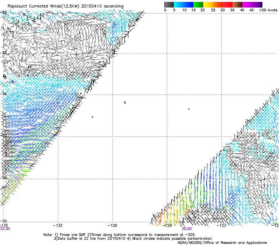Click the NOAA/NESDIS credit text

pos(222,243)
